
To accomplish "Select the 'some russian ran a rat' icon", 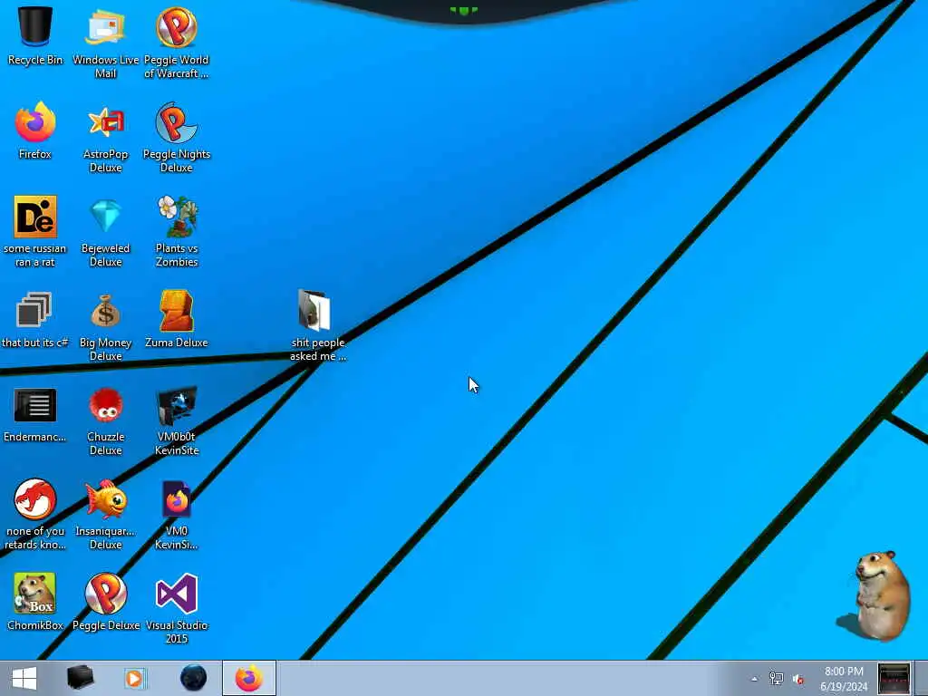I will pos(35,231).
